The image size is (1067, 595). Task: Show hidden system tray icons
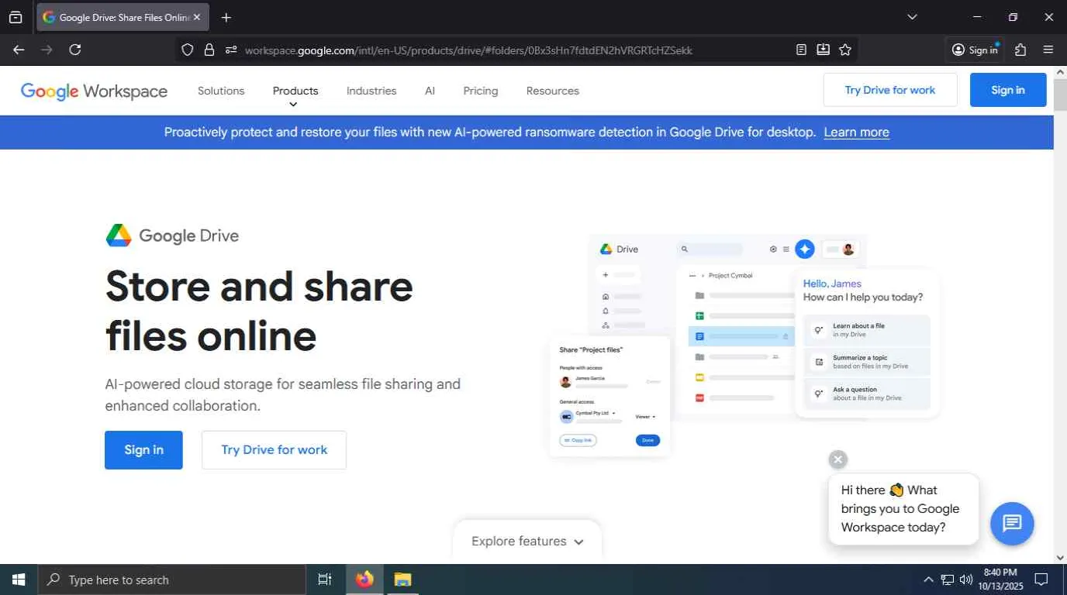[928, 580]
